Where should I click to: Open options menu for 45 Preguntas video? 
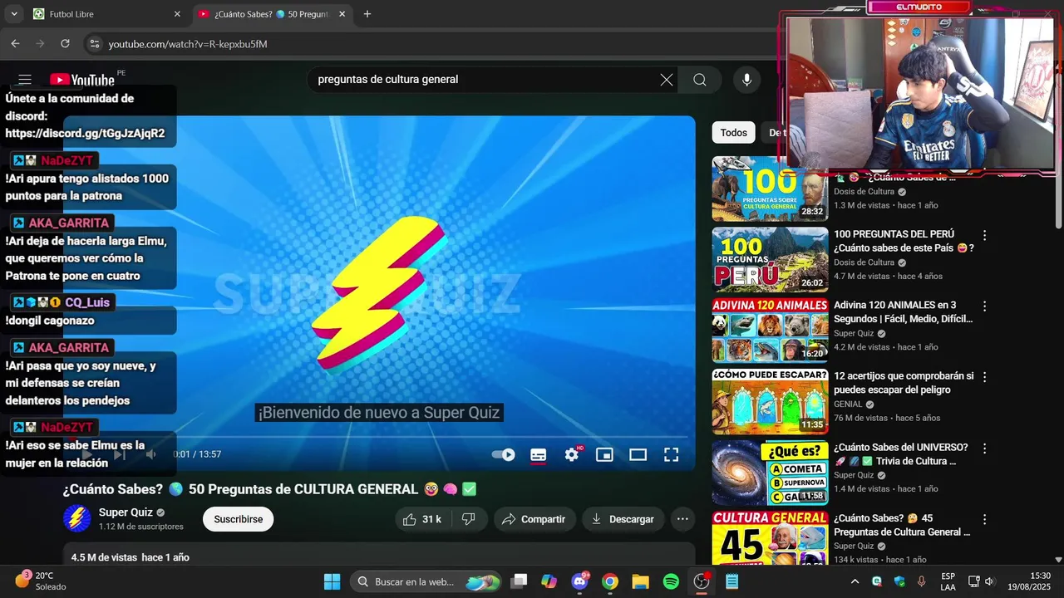click(x=985, y=519)
